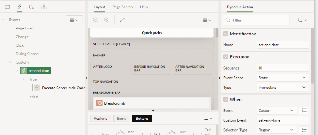Switch to the Page Search tab

pos(122,7)
